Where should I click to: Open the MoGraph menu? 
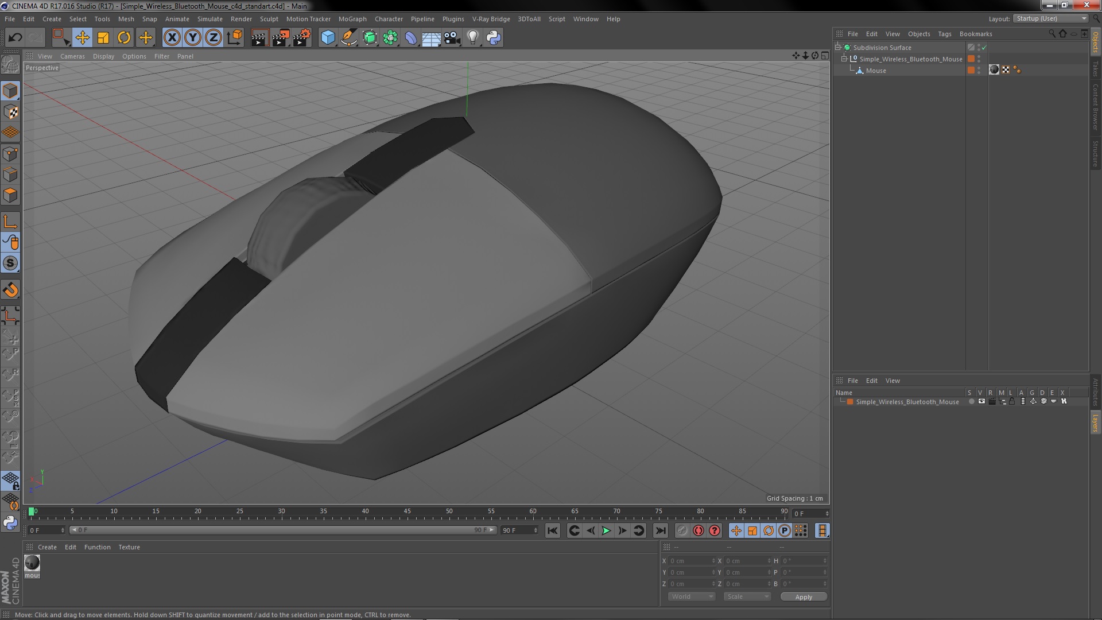(352, 19)
